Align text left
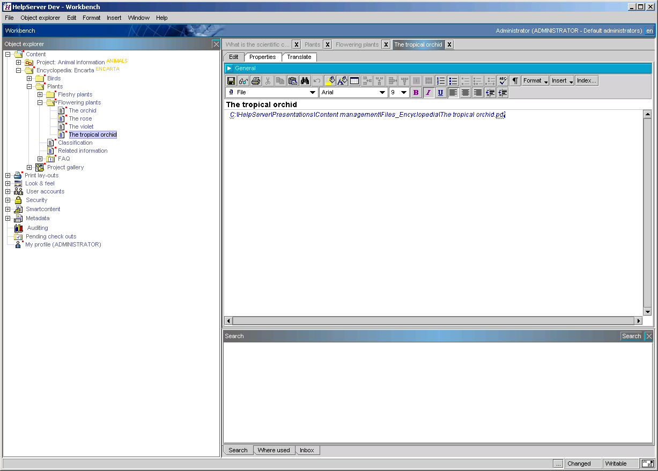The image size is (658, 471). [453, 93]
